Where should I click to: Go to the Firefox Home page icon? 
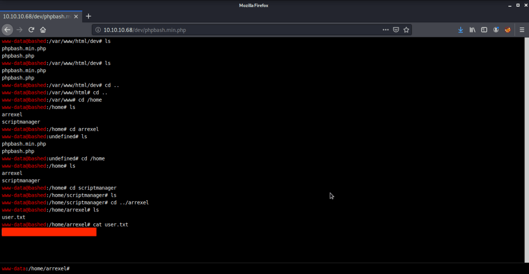tap(43, 30)
